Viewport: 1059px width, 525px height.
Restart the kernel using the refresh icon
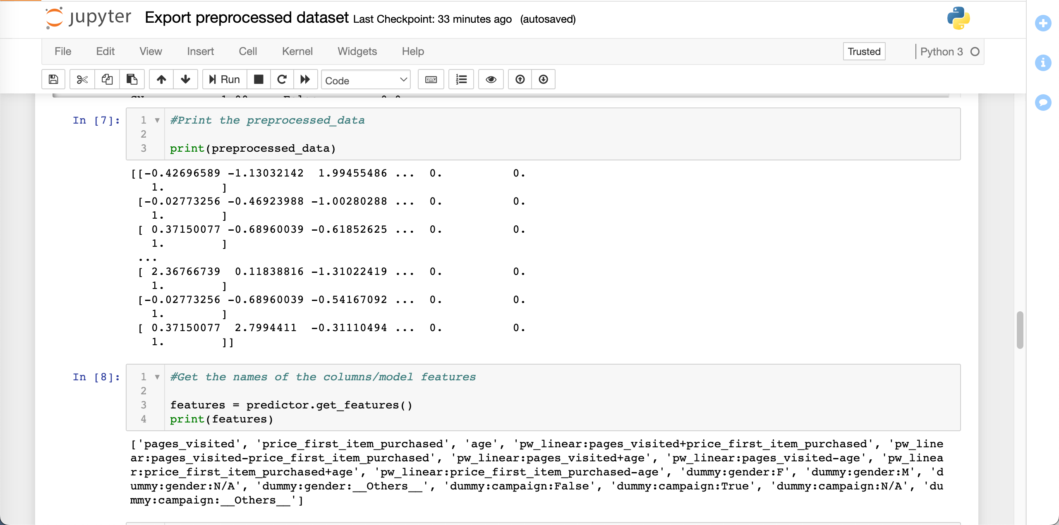click(x=282, y=79)
